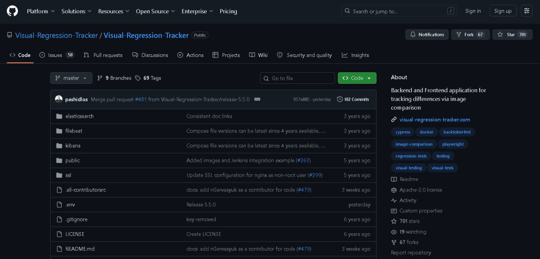Viewport: 540px width, 259px height.
Task: Click the Notifications button
Action: (427, 34)
